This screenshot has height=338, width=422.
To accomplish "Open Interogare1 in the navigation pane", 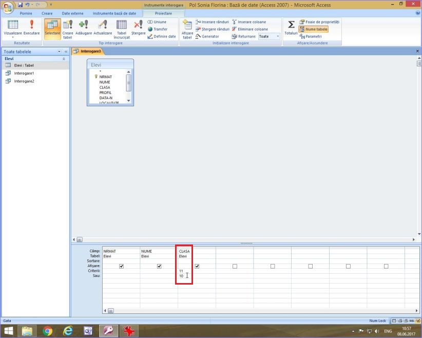I will tap(24, 73).
